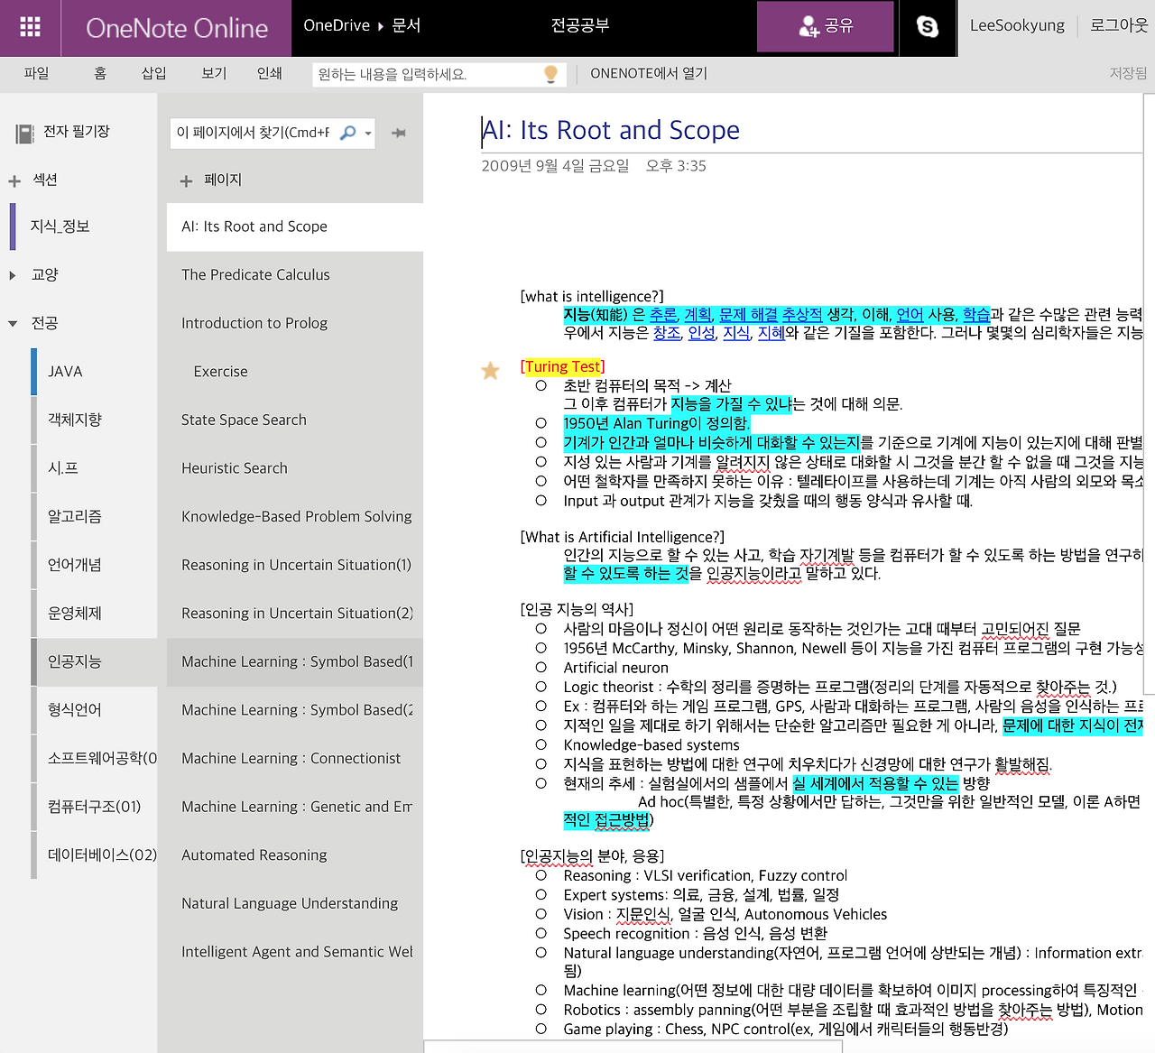Collapse the 전공 section group
The width and height of the screenshot is (1155, 1053).
[13, 323]
